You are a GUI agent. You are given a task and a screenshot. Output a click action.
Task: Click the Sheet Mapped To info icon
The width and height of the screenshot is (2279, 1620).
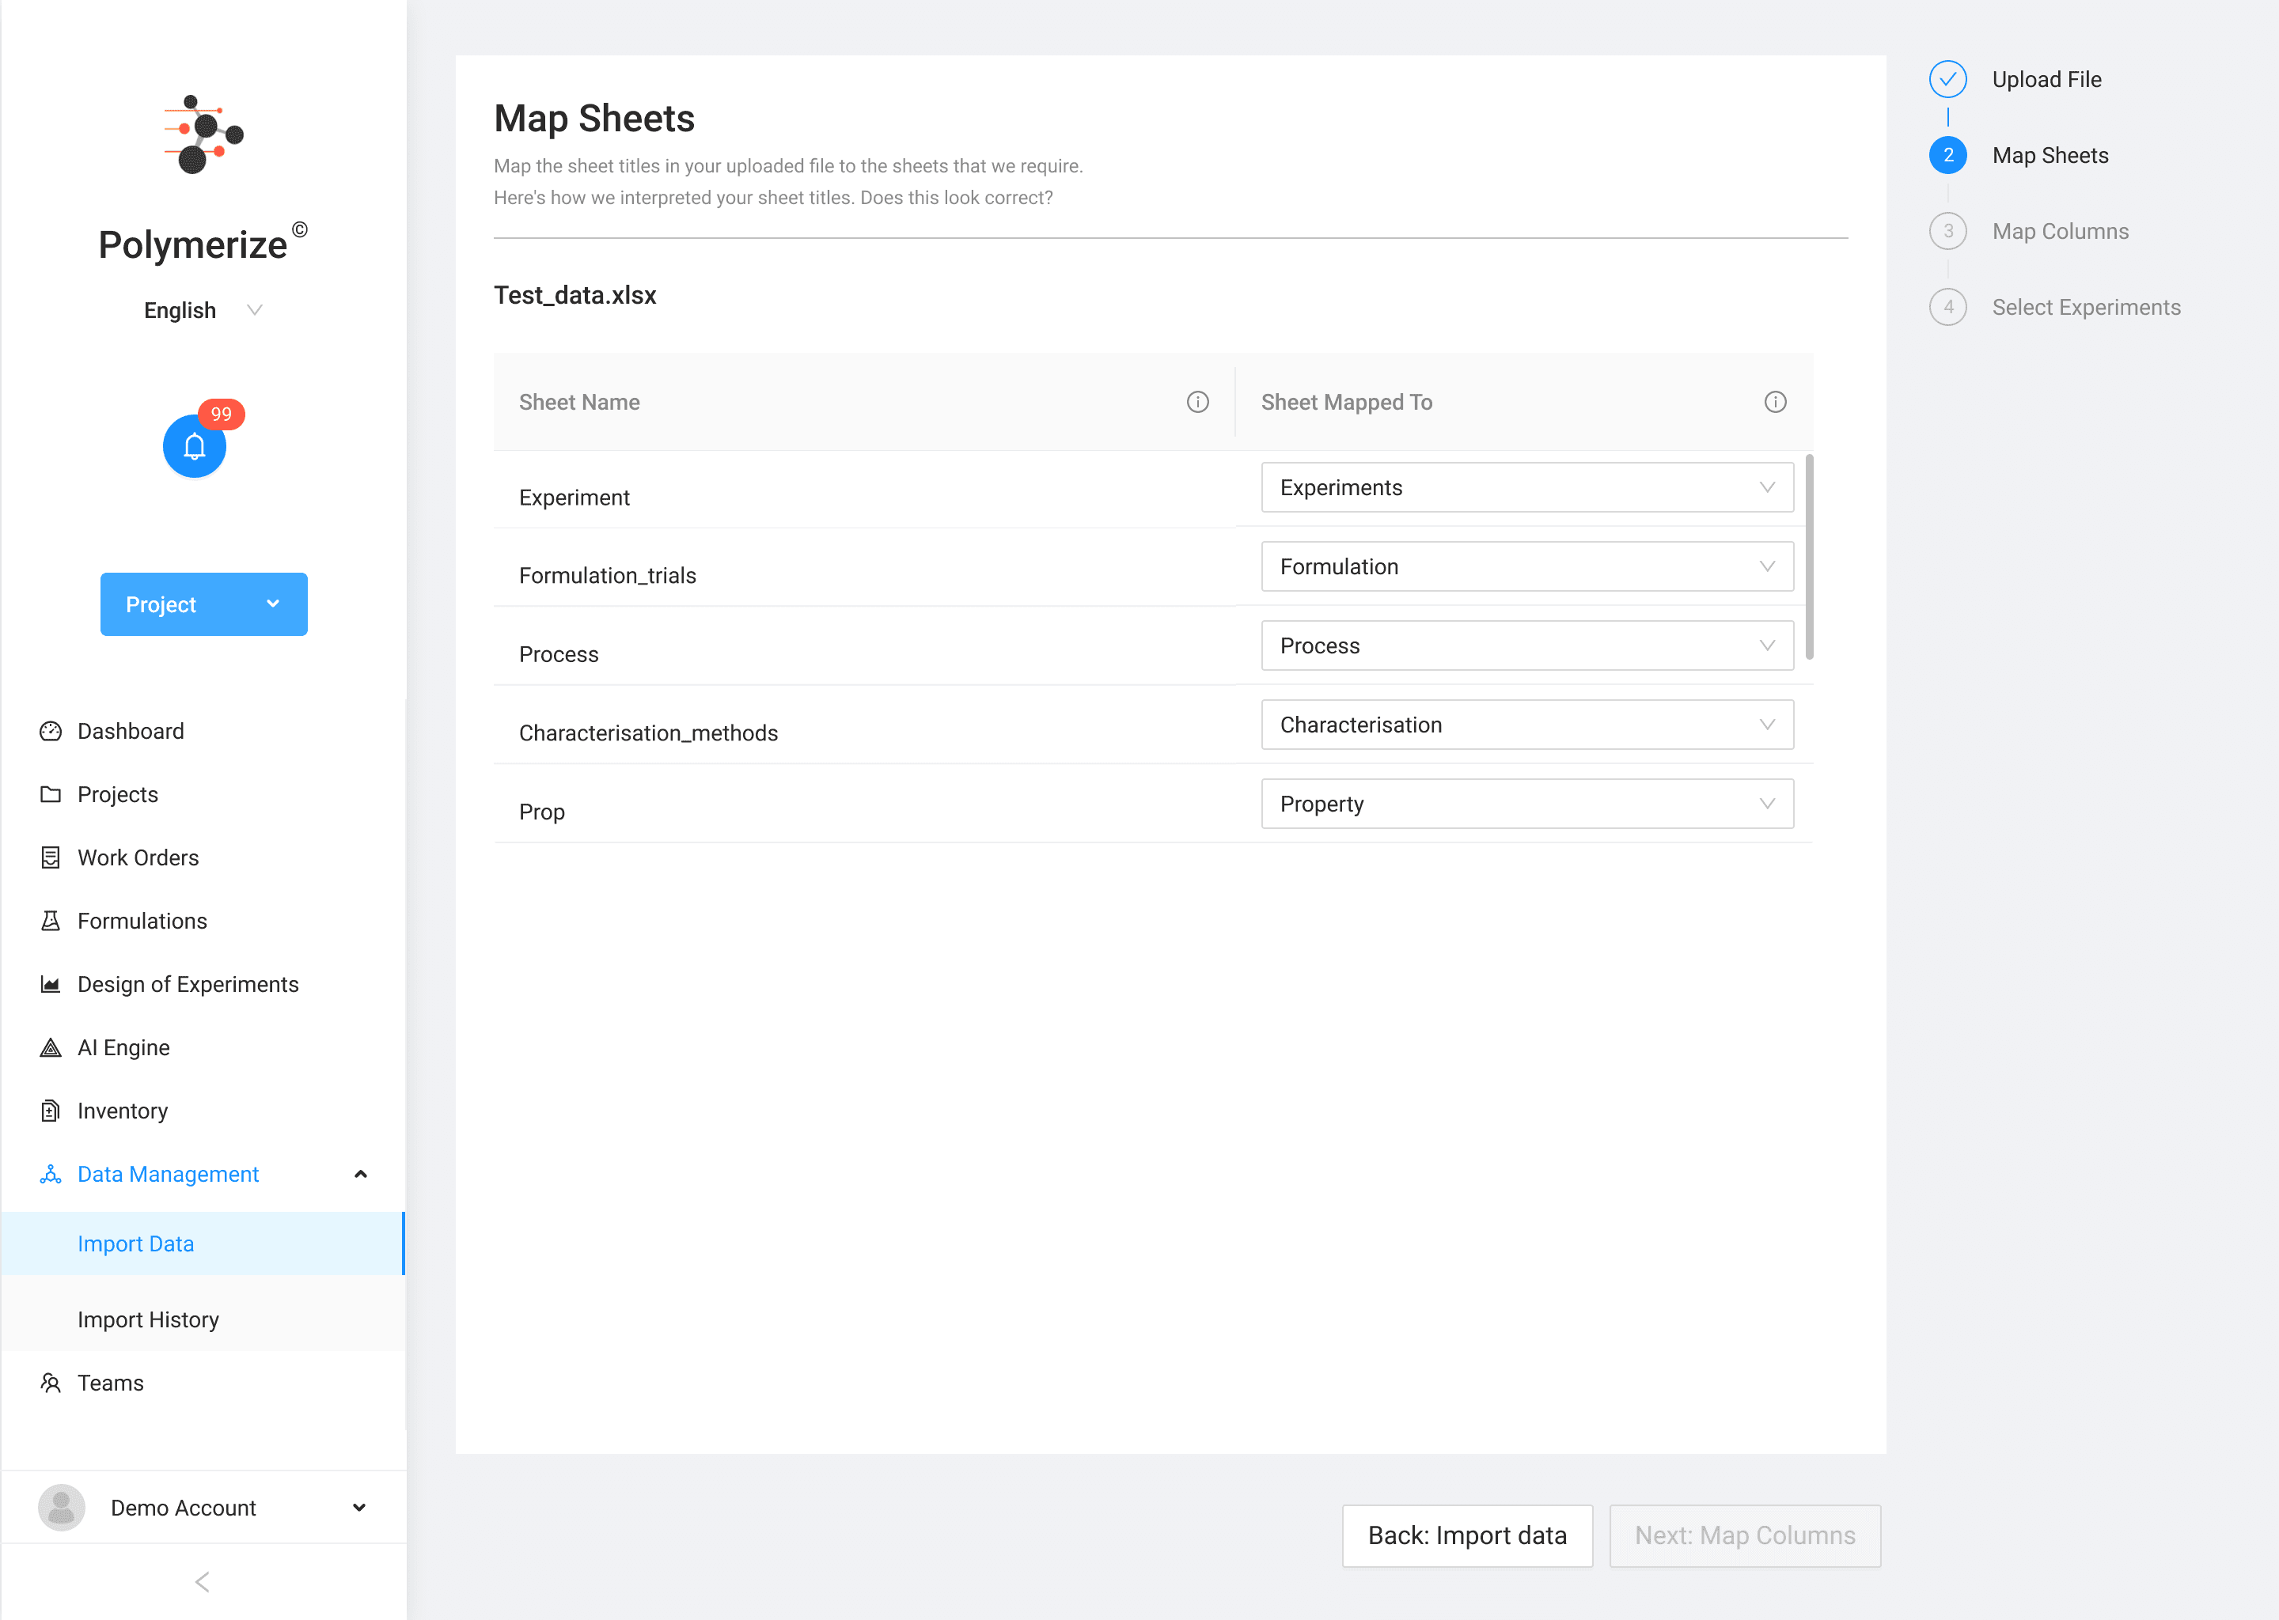coord(1774,402)
